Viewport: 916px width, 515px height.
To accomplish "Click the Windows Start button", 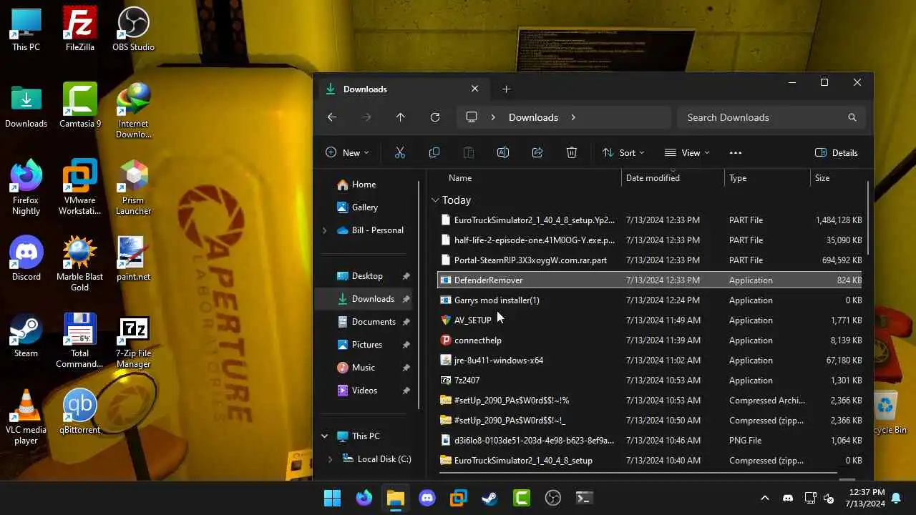I will 332,498.
